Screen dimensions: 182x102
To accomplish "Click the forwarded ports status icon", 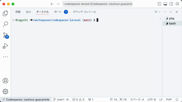I will point(91,99).
